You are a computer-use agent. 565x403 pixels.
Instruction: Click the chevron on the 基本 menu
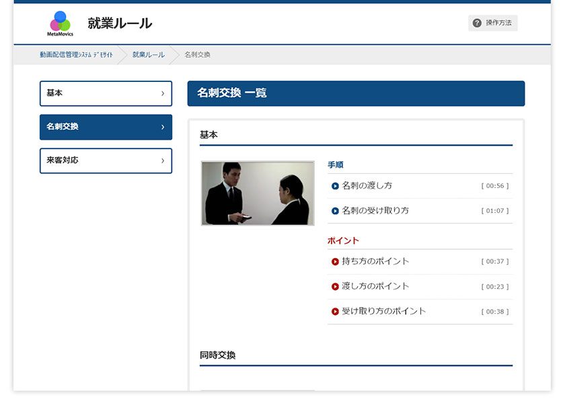pos(163,93)
